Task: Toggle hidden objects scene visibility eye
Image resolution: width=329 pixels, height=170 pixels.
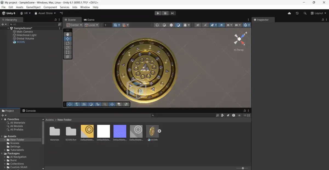Action: (x=222, y=25)
